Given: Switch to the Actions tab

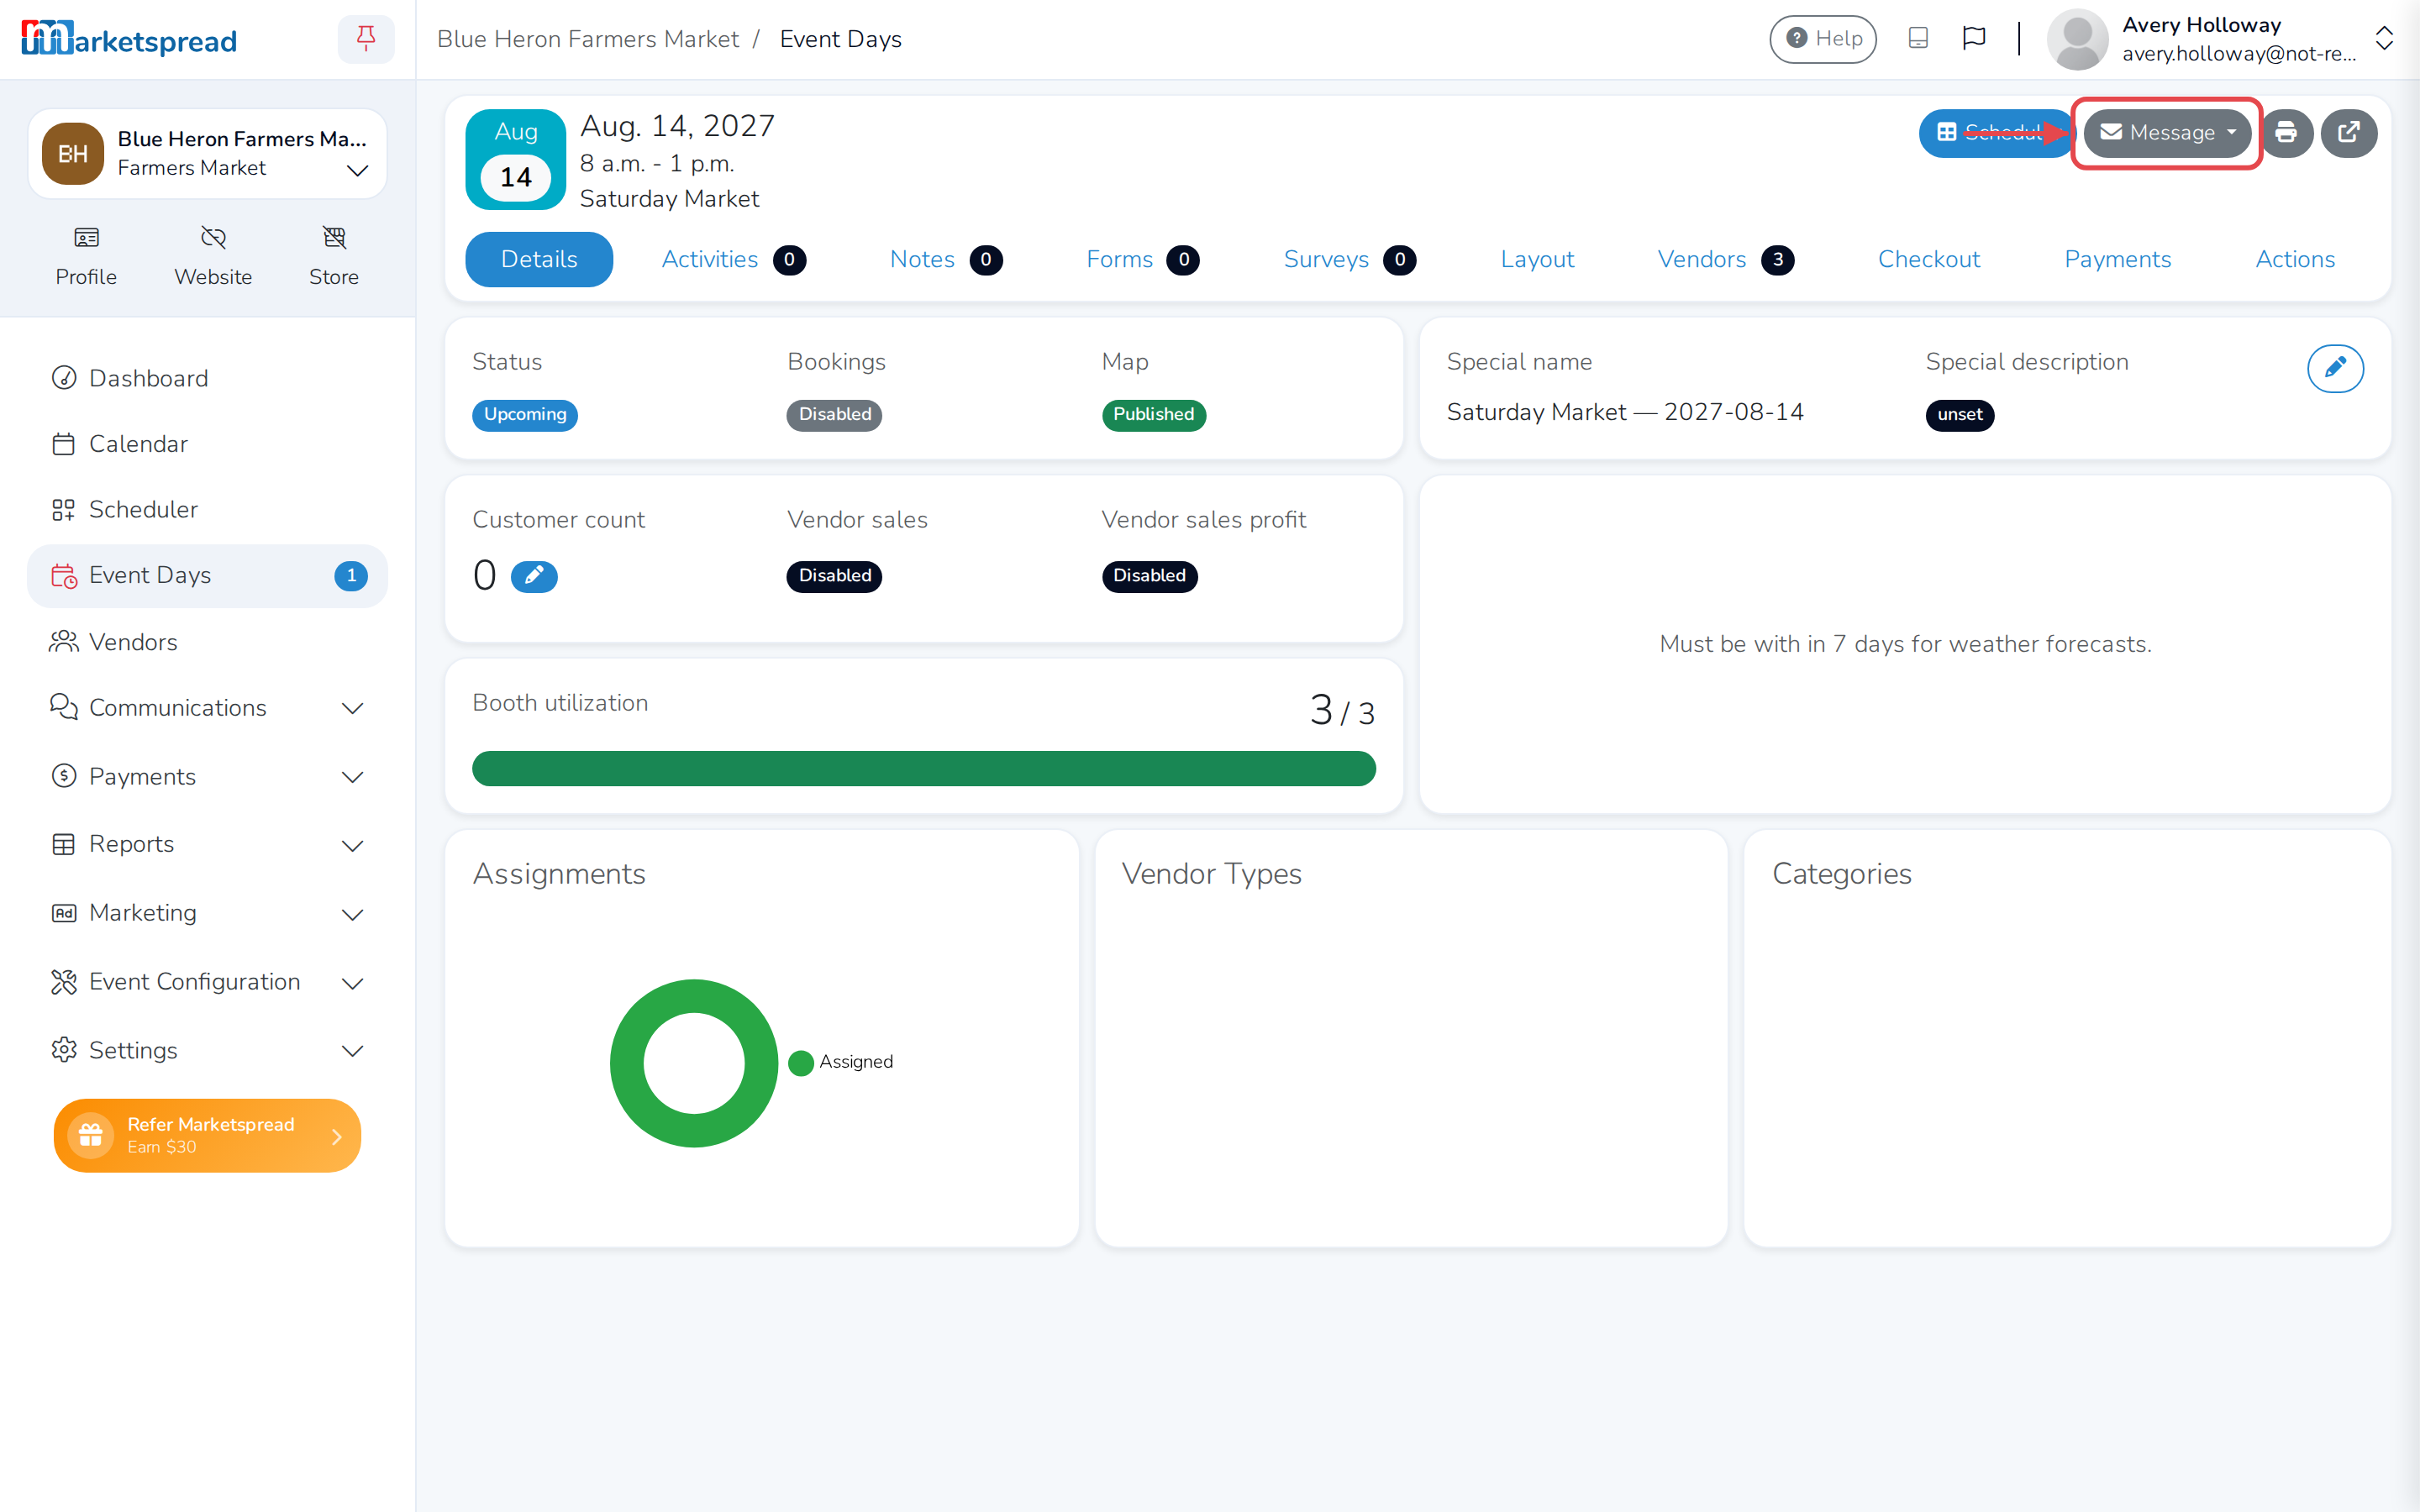Looking at the screenshot, I should tap(2295, 259).
